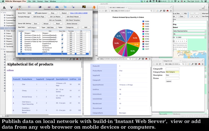This screenshot has width=209, height=131.
Task: Click zoom magnifier in order3 address bar
Action: (x=152, y=11)
